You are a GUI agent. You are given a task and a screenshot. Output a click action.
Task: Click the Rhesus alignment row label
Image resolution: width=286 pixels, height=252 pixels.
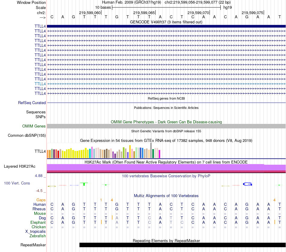click(x=39, y=209)
